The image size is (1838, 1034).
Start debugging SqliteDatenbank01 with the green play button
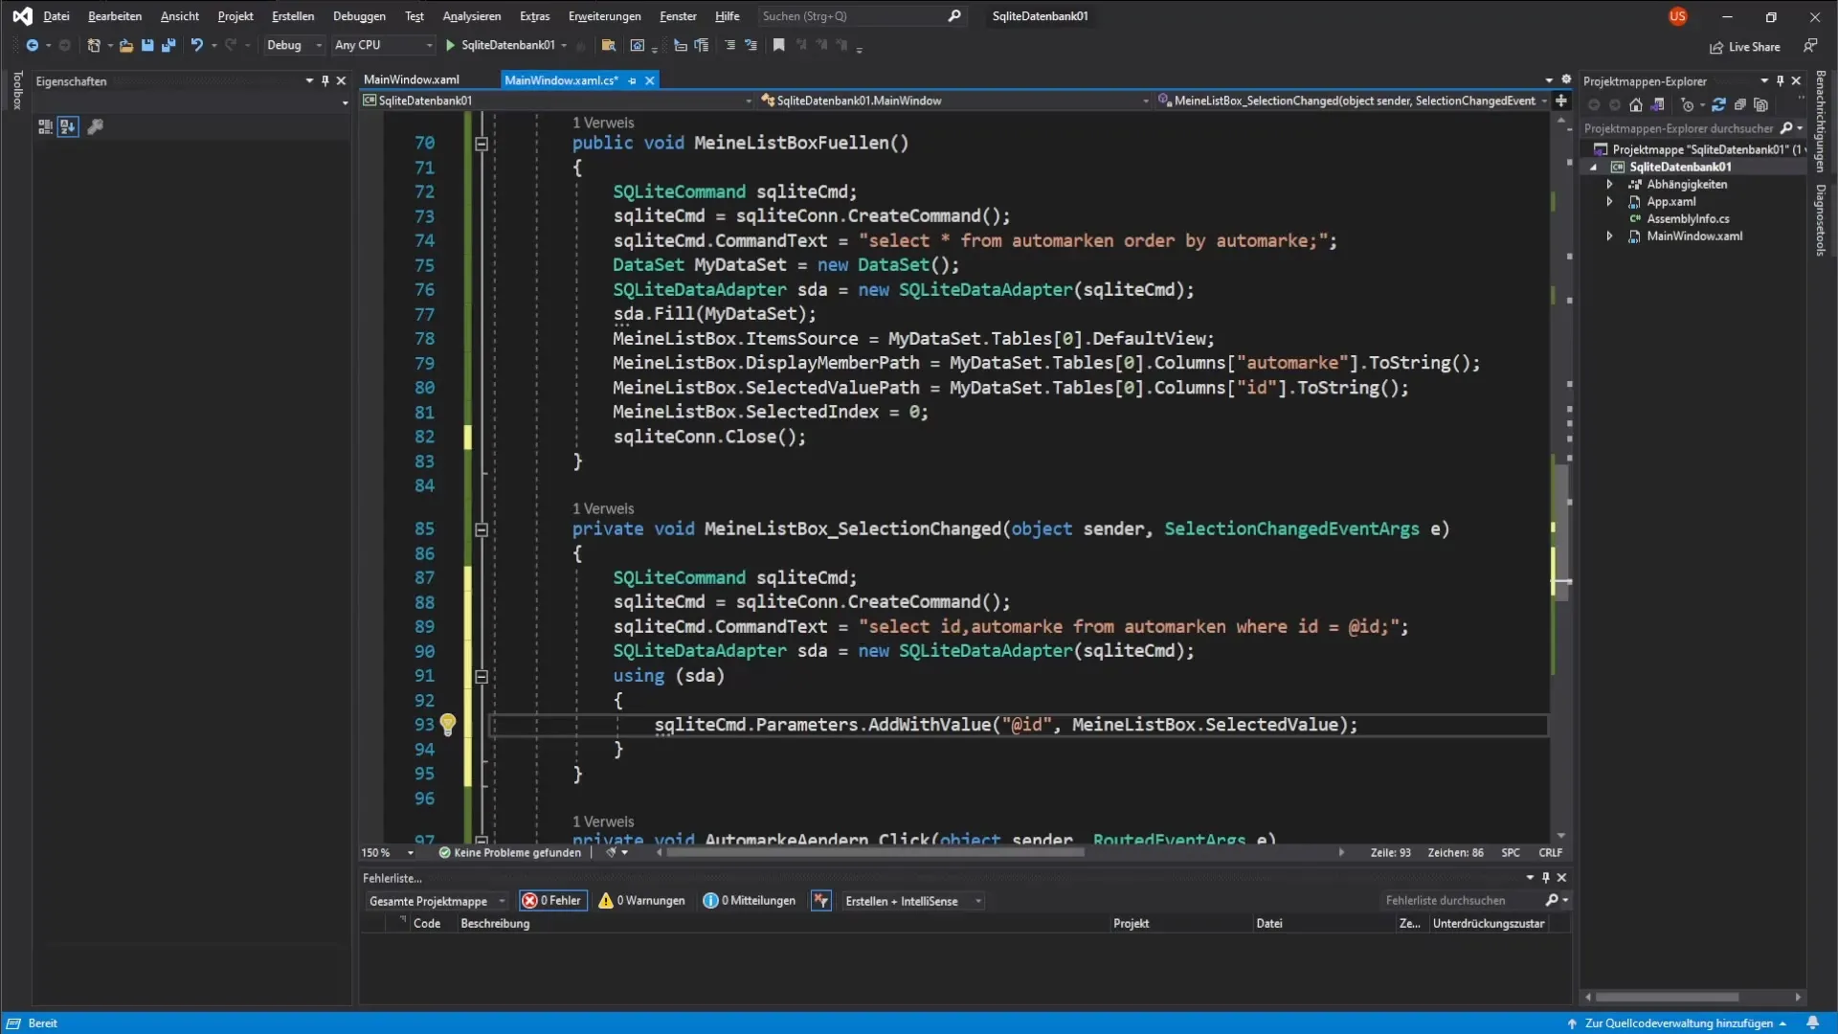450,45
